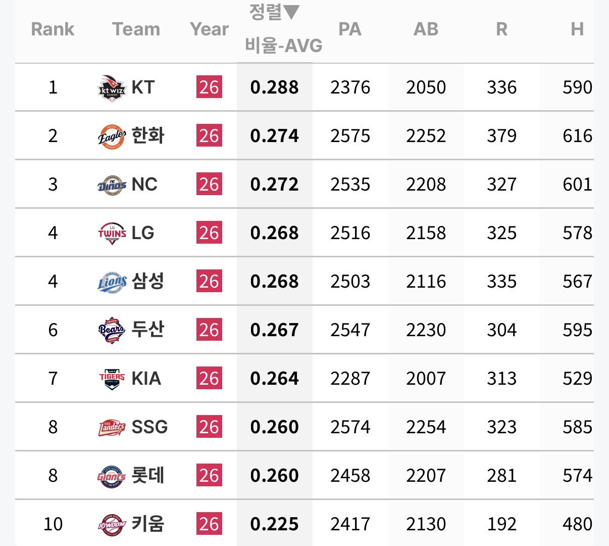Click the Lotte Giants logo
Image resolution: width=609 pixels, height=546 pixels.
(112, 476)
